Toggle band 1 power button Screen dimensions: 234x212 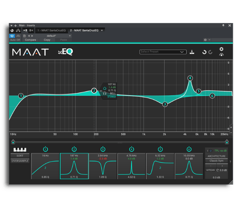click(x=45, y=149)
